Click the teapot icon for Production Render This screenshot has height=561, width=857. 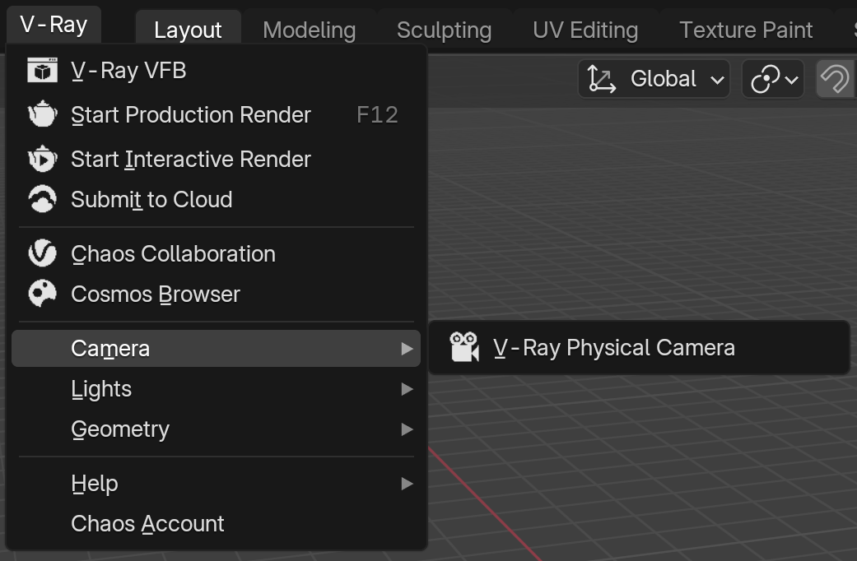click(42, 114)
